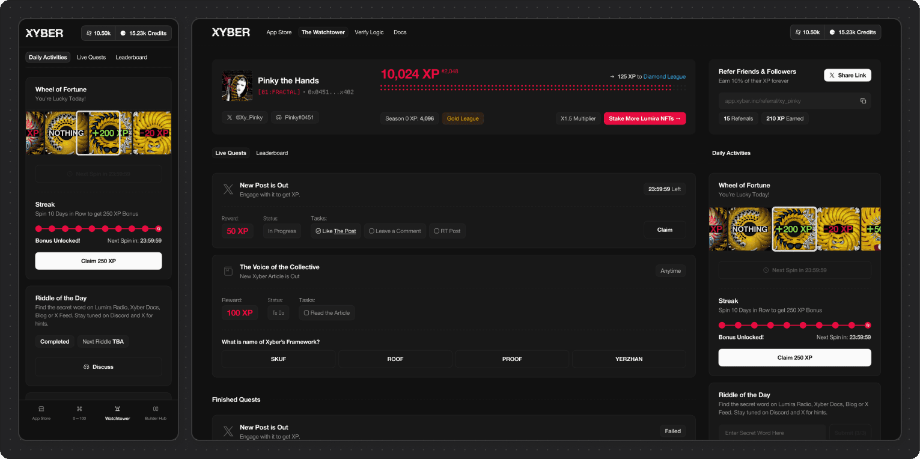Click the -20 XP wheel card in desktop panel
The height and width of the screenshot is (459, 920).
(838, 229)
